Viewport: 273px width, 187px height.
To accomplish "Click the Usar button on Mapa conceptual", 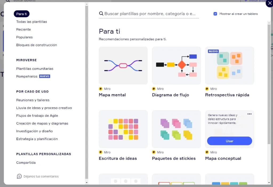I will 230,141.
